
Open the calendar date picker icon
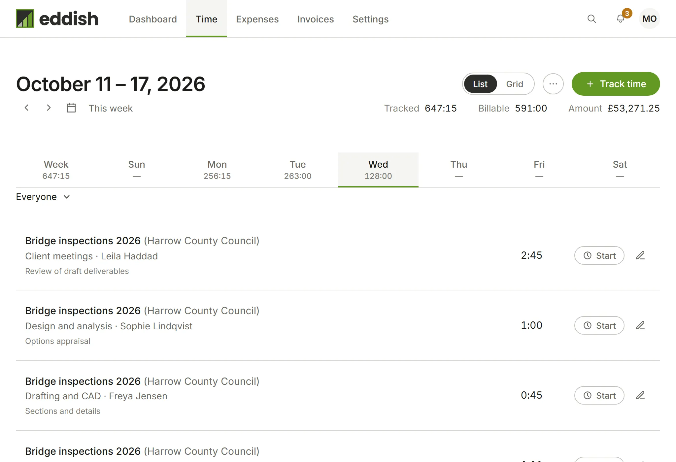point(71,108)
